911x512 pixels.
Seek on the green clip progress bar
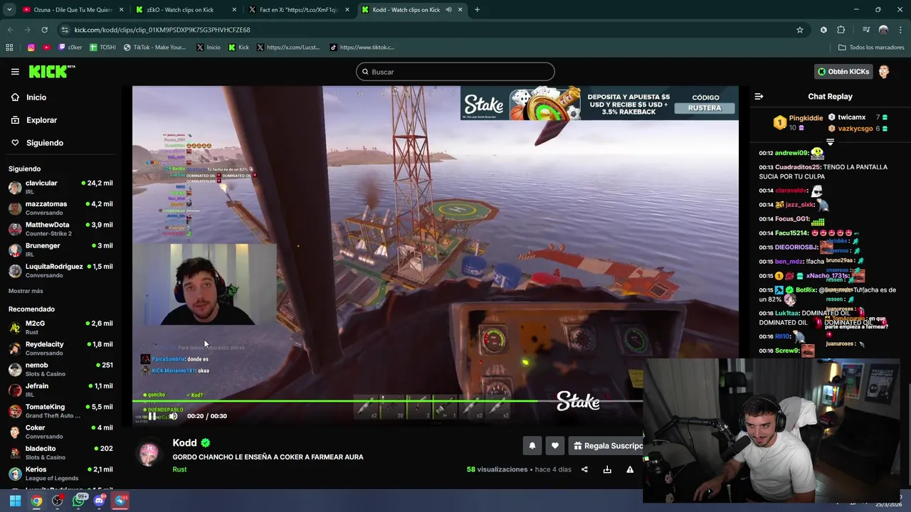tap(388, 401)
